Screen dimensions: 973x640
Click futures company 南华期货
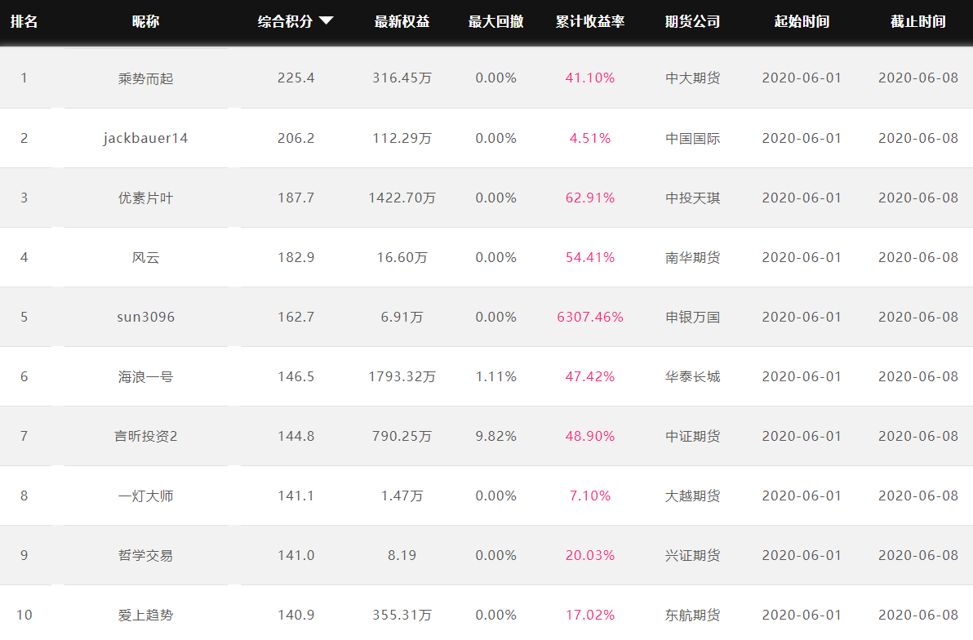coord(692,257)
